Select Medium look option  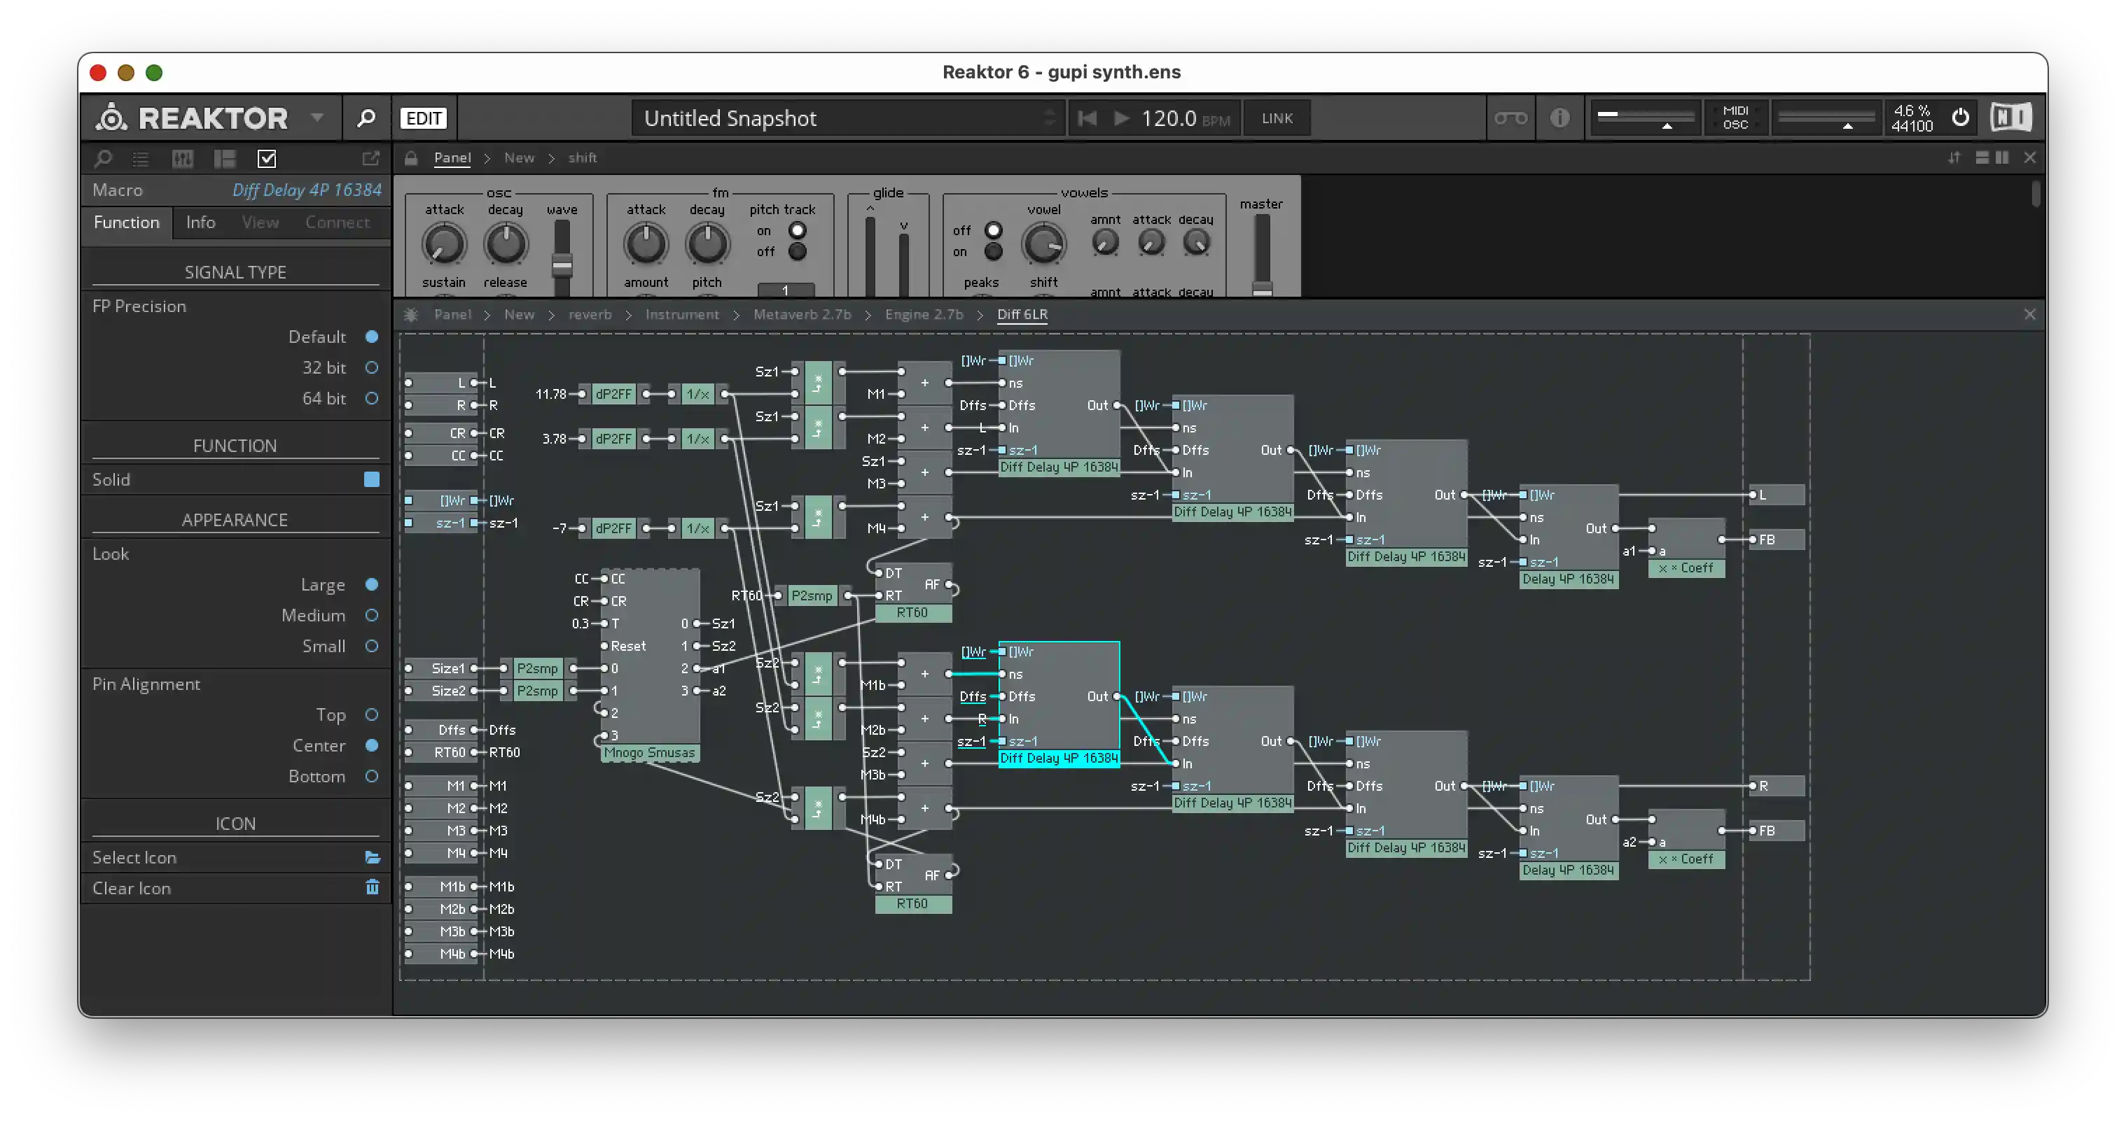click(371, 615)
